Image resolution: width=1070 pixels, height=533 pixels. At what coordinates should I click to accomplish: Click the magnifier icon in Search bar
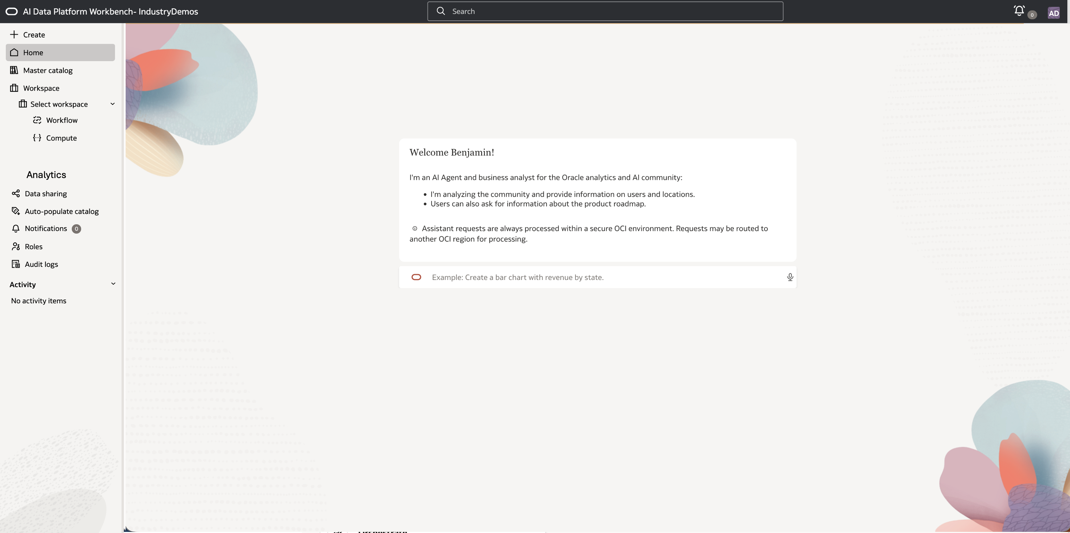point(441,11)
